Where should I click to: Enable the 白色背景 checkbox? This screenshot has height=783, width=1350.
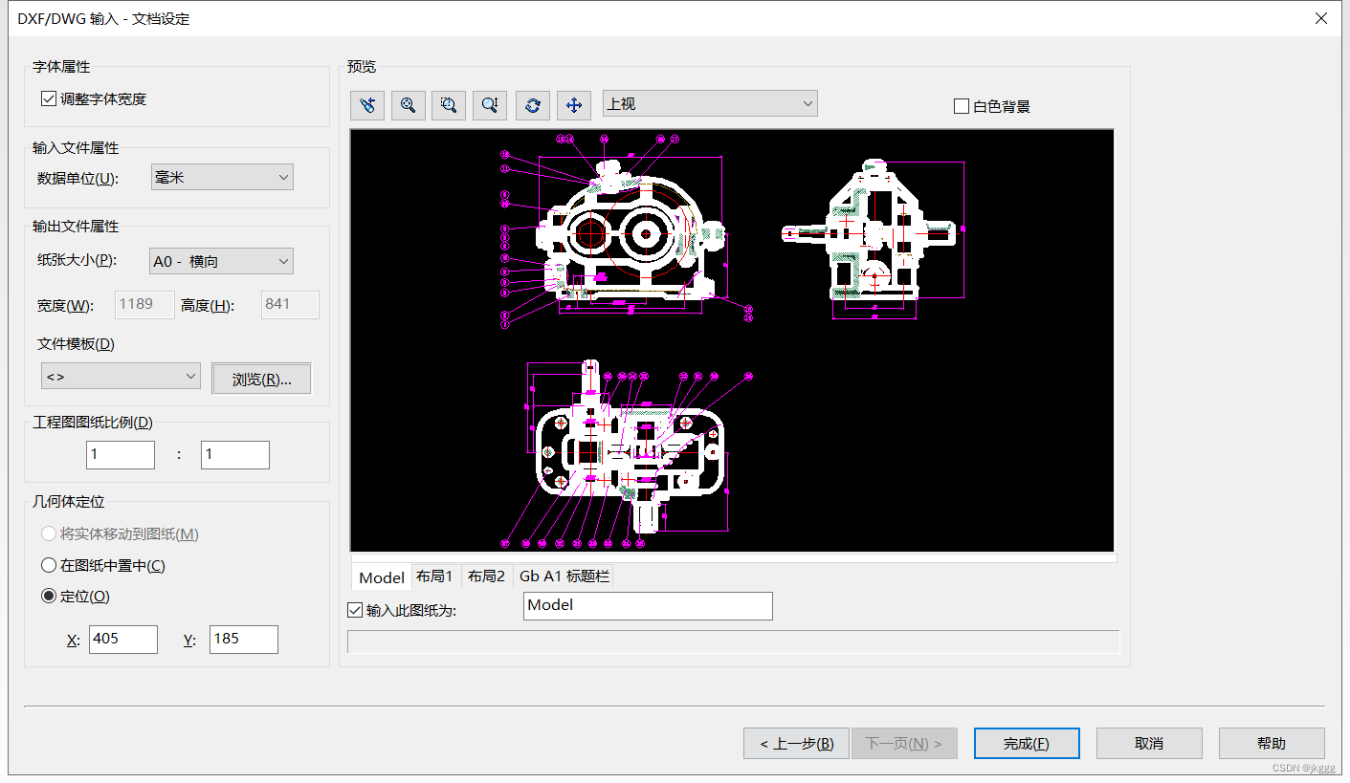click(x=962, y=106)
